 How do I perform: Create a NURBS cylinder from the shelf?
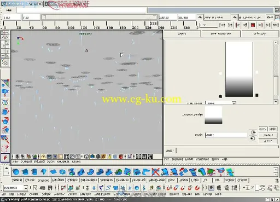pyautogui.click(x=34, y=172)
